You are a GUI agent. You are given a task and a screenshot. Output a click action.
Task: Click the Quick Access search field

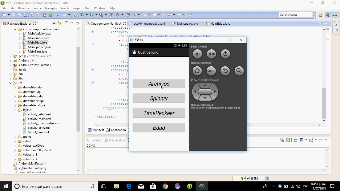pyautogui.click(x=296, y=15)
